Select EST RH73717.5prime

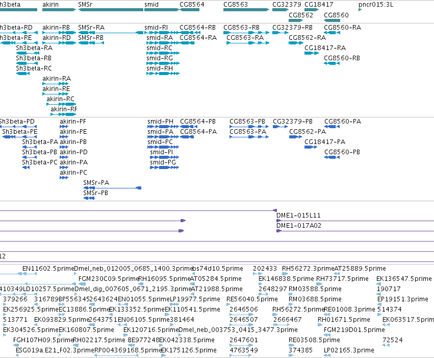point(342,279)
